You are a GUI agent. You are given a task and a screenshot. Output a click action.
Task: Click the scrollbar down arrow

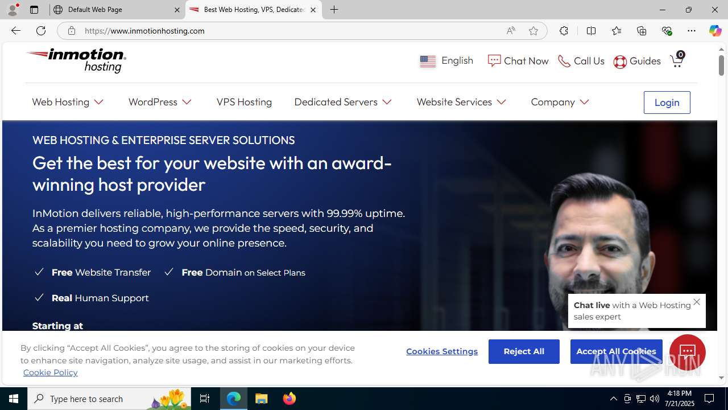(x=721, y=378)
